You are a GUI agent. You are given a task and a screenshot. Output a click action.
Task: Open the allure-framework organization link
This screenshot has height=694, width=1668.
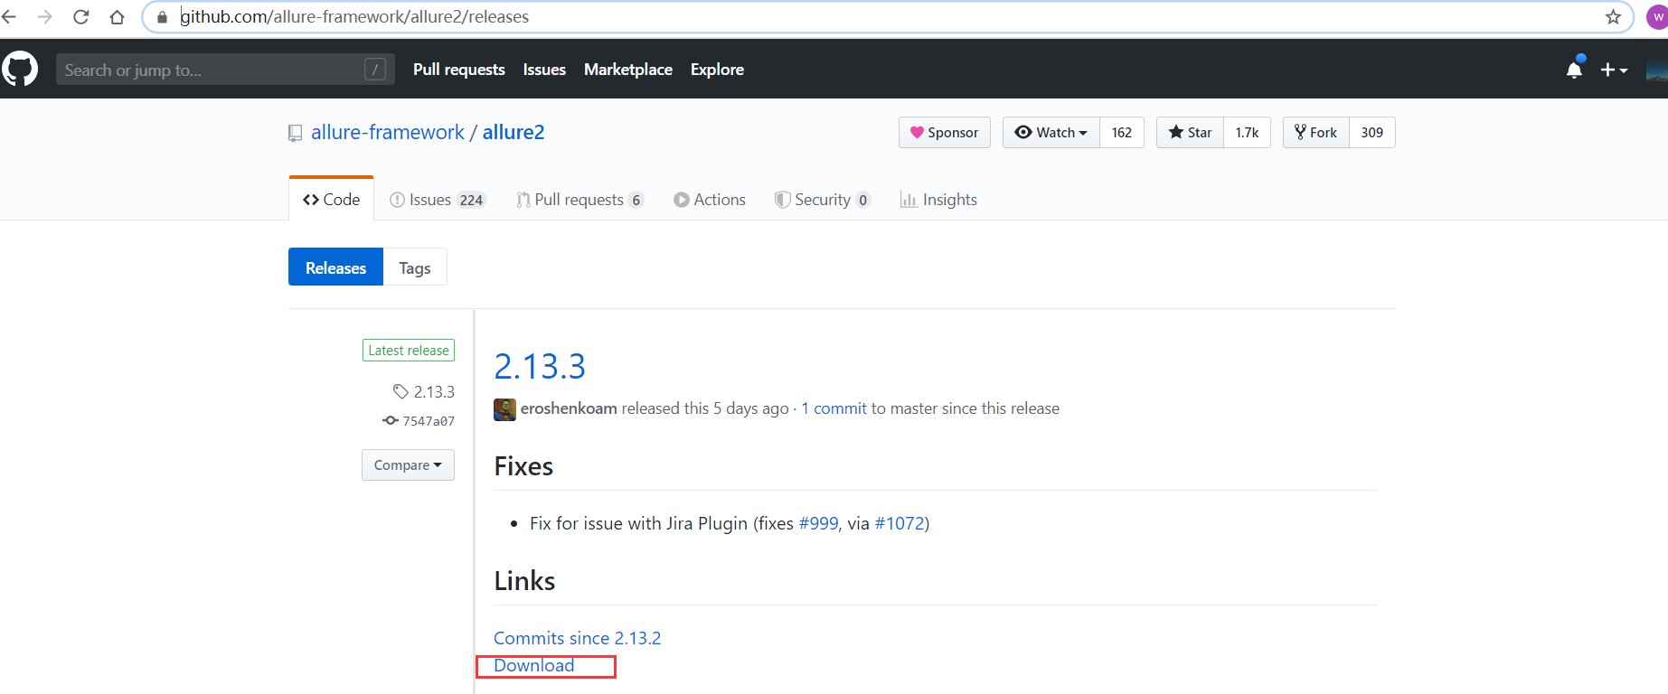click(388, 133)
